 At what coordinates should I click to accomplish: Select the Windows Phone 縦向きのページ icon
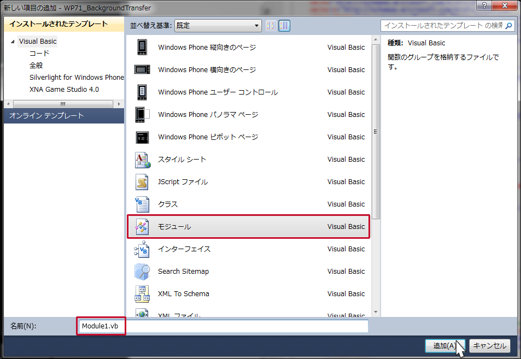(142, 47)
